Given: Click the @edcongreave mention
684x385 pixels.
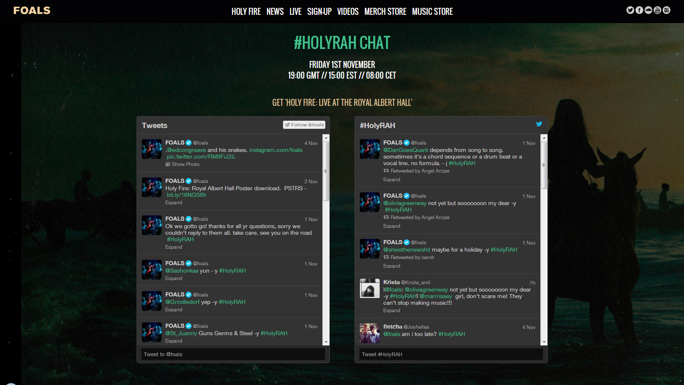Looking at the screenshot, I should pos(186,150).
